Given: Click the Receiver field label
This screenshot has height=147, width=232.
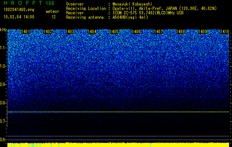Looking at the screenshot, I should (x=75, y=13).
